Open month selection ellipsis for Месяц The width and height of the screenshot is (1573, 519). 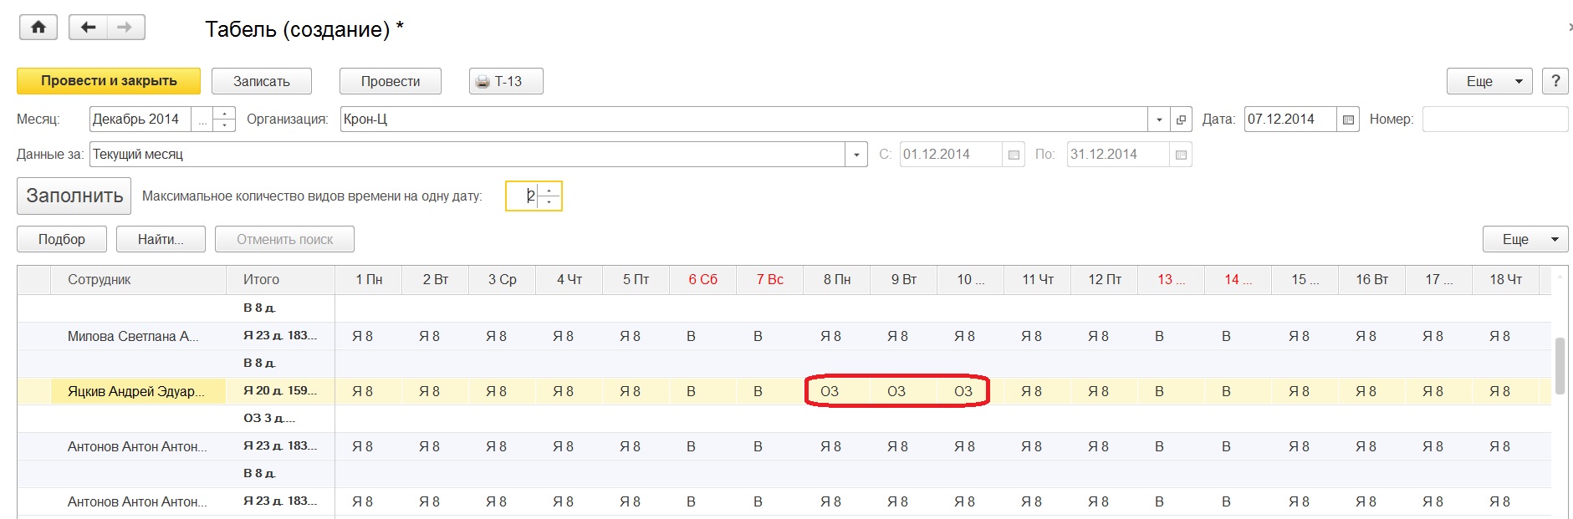pos(202,120)
